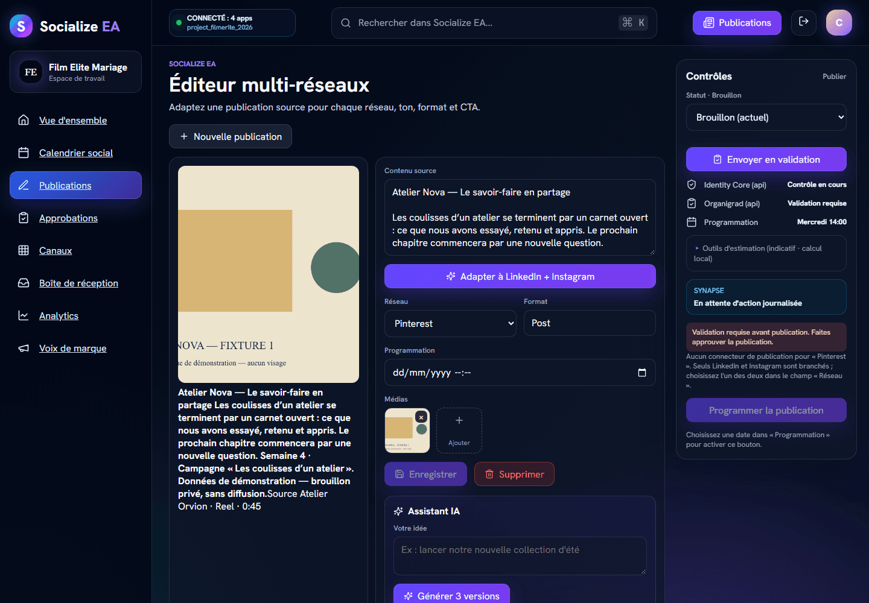Click the Supprimer button
This screenshot has height=603, width=869.
[x=514, y=474]
